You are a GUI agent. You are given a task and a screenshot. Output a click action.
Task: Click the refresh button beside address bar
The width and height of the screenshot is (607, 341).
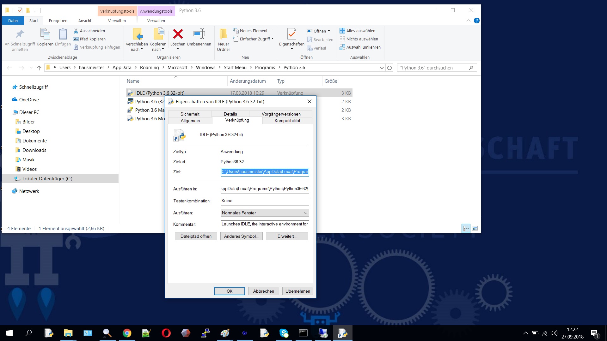pyautogui.click(x=389, y=68)
